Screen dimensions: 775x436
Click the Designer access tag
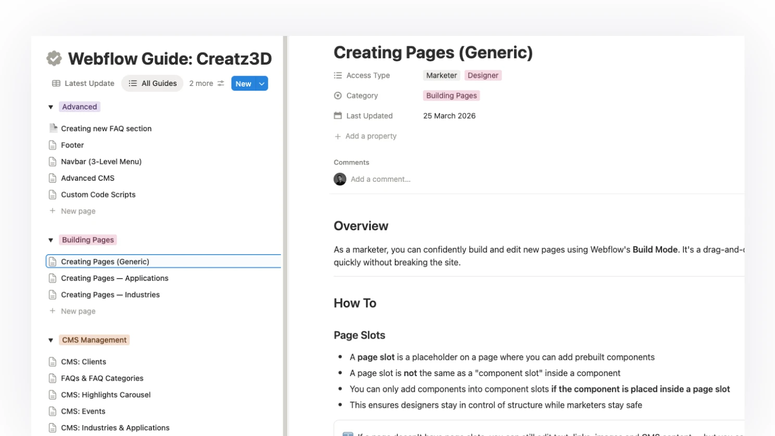tap(483, 76)
